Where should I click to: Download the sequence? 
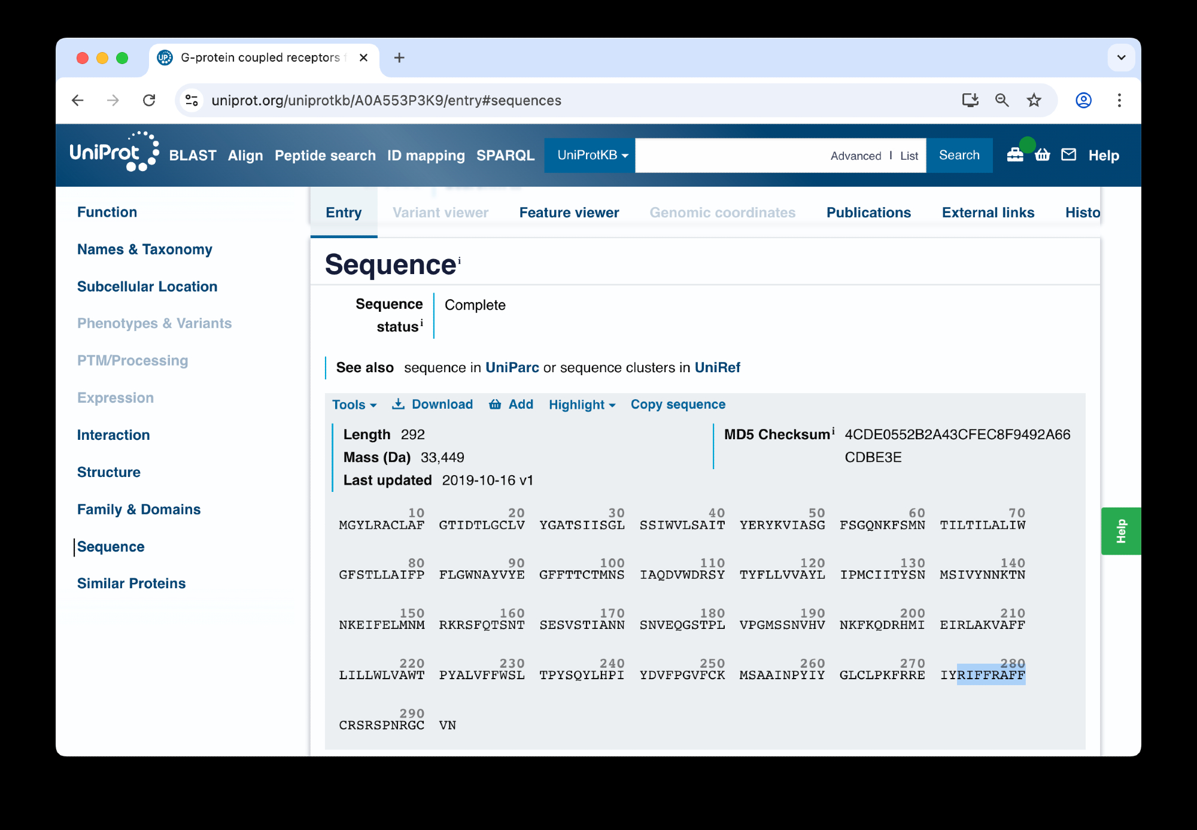(433, 405)
